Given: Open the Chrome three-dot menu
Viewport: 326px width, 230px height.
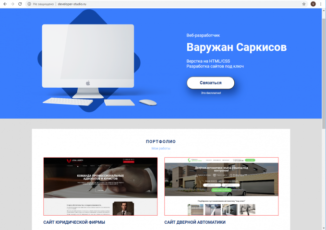Looking at the screenshot, I should [321, 4].
